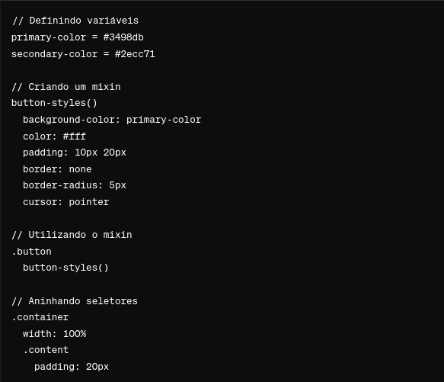Click the background-color property line
The height and width of the screenshot is (382, 444).
pyautogui.click(x=112, y=120)
